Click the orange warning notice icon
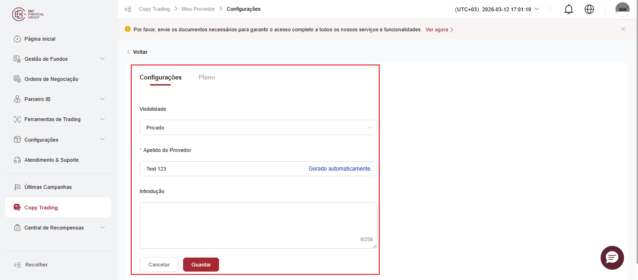638x280 pixels. (x=128, y=29)
